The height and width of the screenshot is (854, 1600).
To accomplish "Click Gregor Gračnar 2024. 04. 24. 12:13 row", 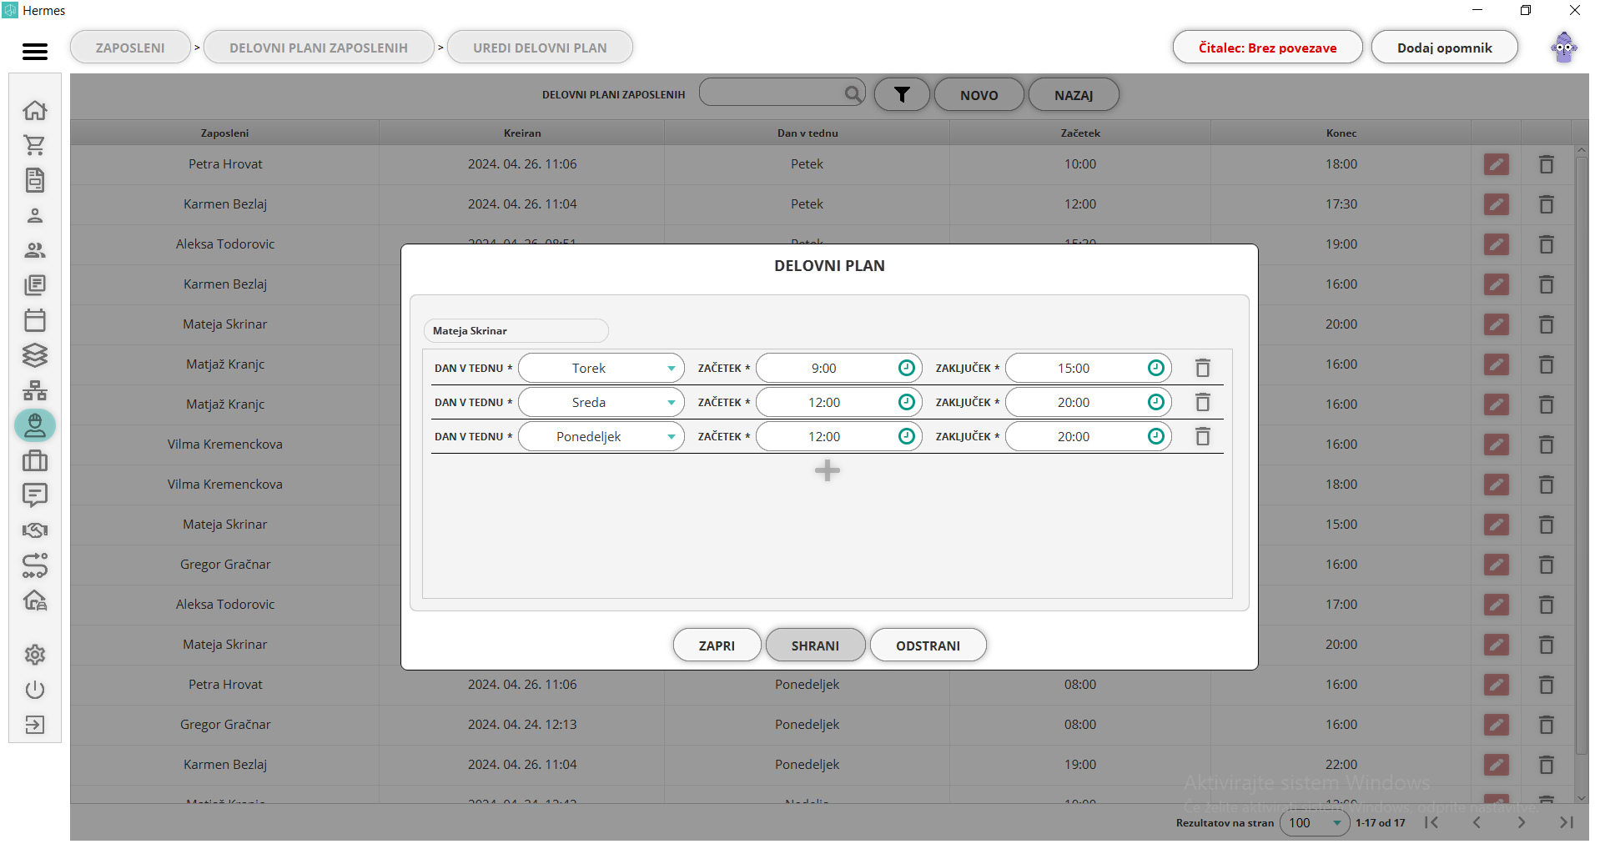I will (822, 725).
